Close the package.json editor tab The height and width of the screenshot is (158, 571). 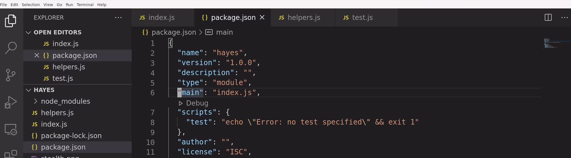pos(262,17)
